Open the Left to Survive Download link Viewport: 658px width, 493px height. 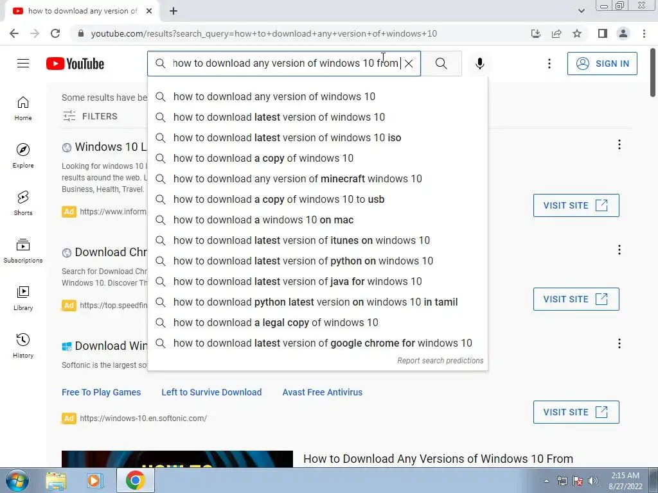tap(211, 392)
